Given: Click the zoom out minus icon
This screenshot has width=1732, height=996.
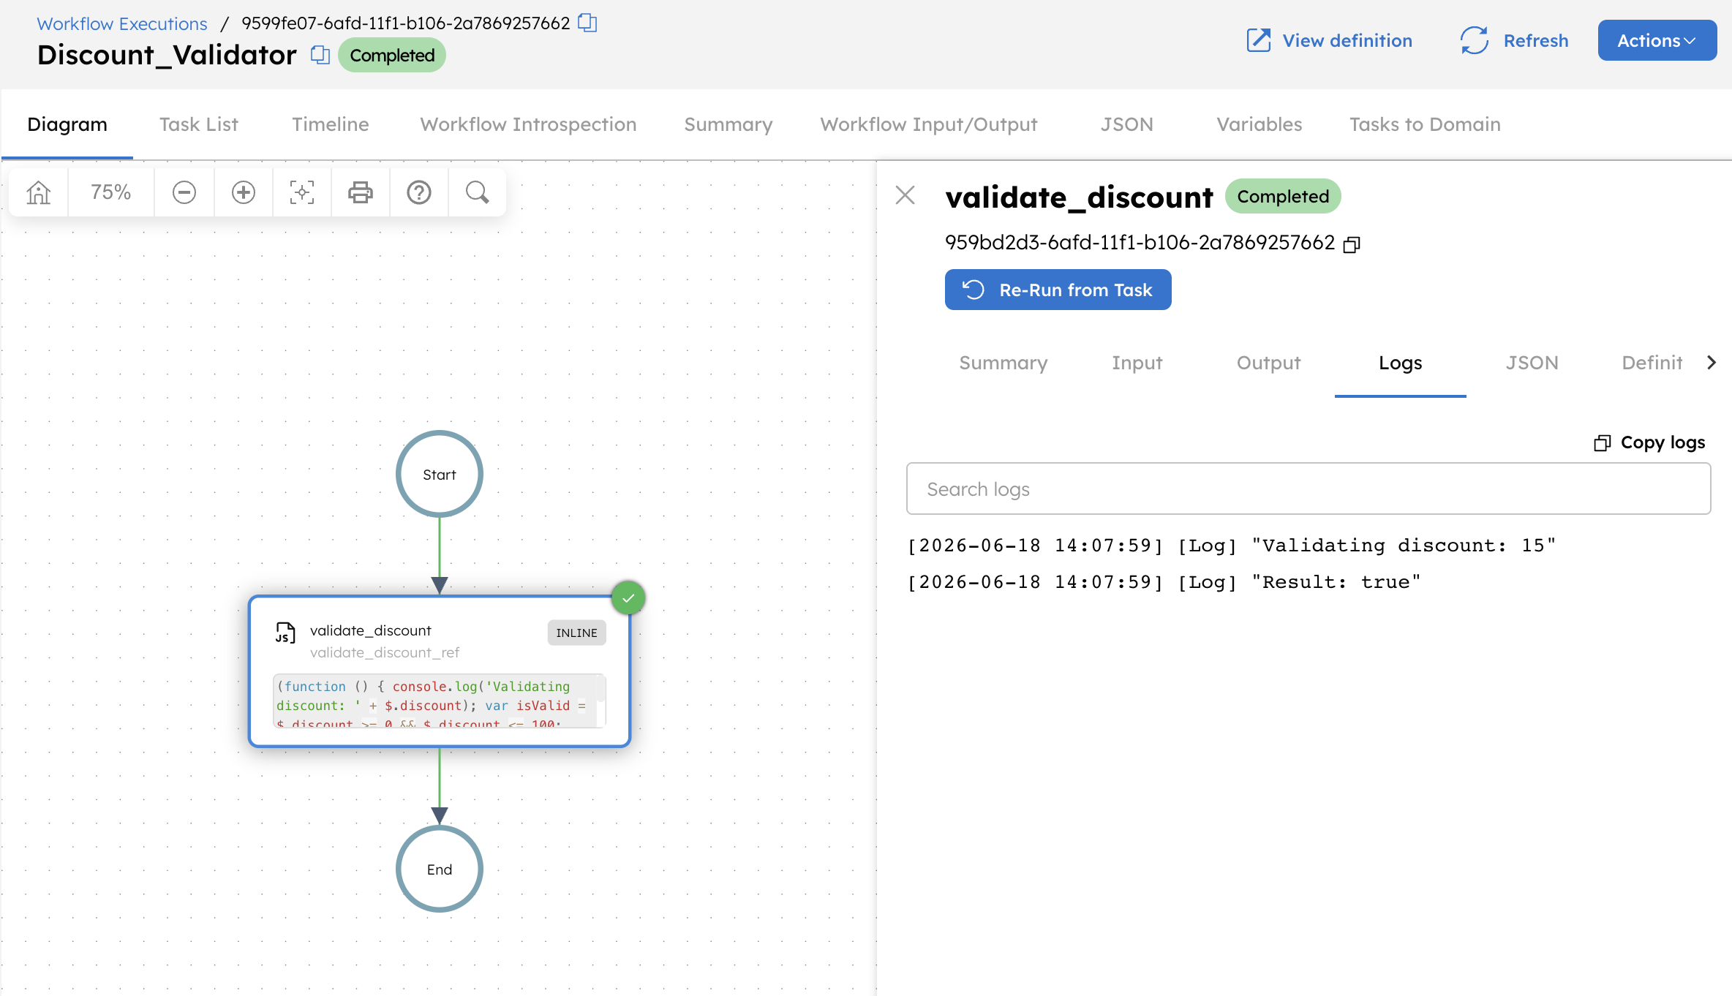Looking at the screenshot, I should click(x=184, y=192).
